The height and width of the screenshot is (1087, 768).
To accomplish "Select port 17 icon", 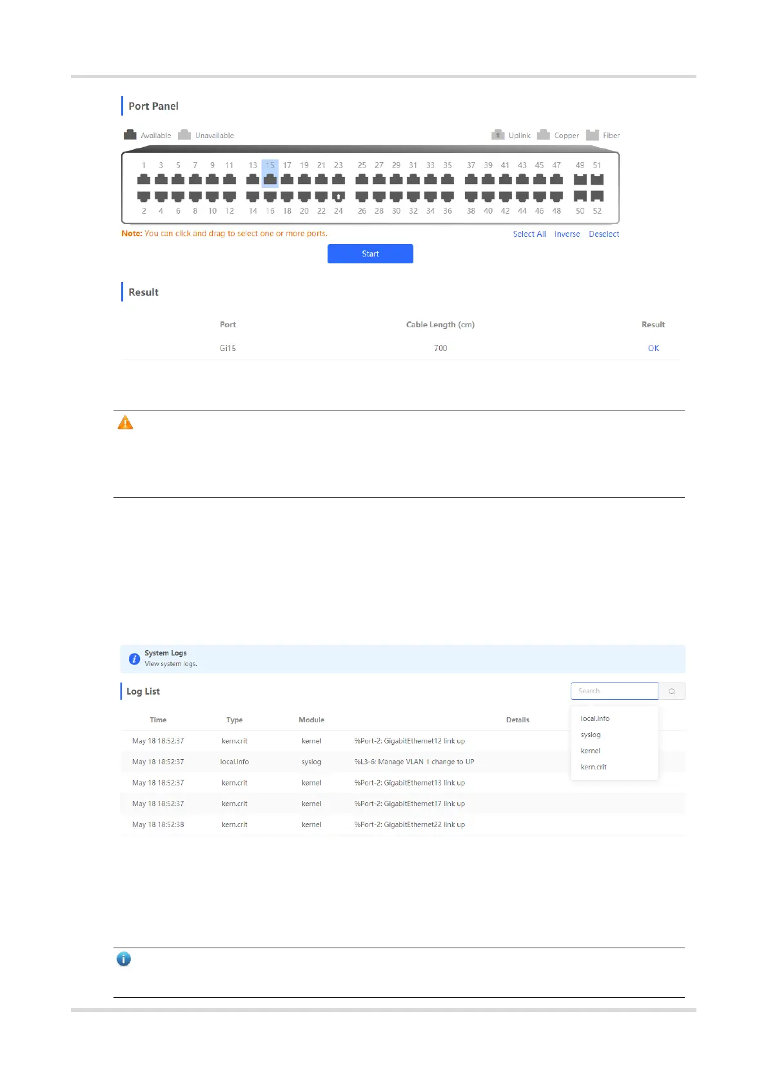I will tap(287, 179).
